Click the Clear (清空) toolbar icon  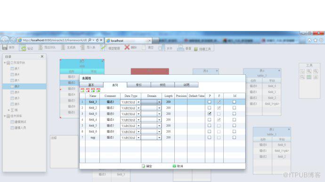144,47
